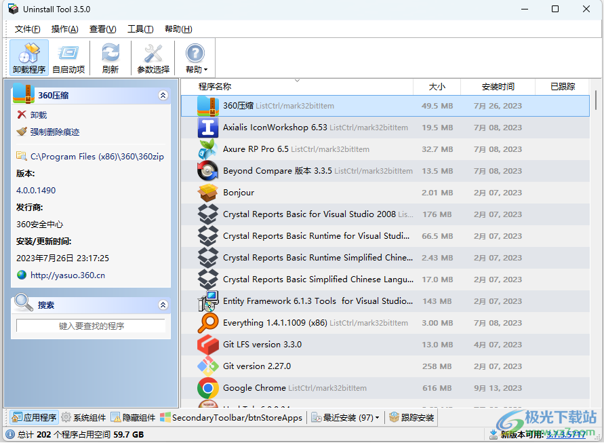This screenshot has height=443, width=604.
Task: Click the info icon in status bar
Action: [x=10, y=434]
